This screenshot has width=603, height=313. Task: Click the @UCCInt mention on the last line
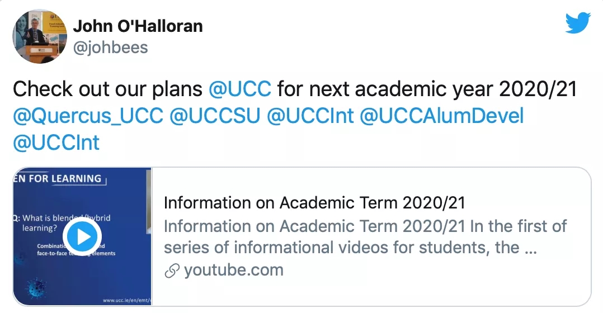click(56, 143)
